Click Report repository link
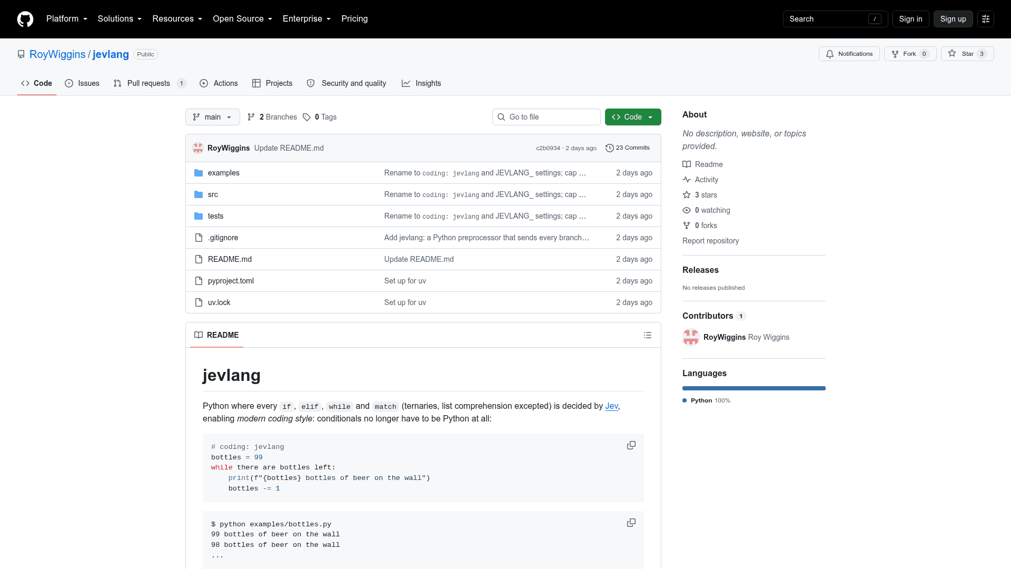This screenshot has height=569, width=1011. [x=710, y=241]
